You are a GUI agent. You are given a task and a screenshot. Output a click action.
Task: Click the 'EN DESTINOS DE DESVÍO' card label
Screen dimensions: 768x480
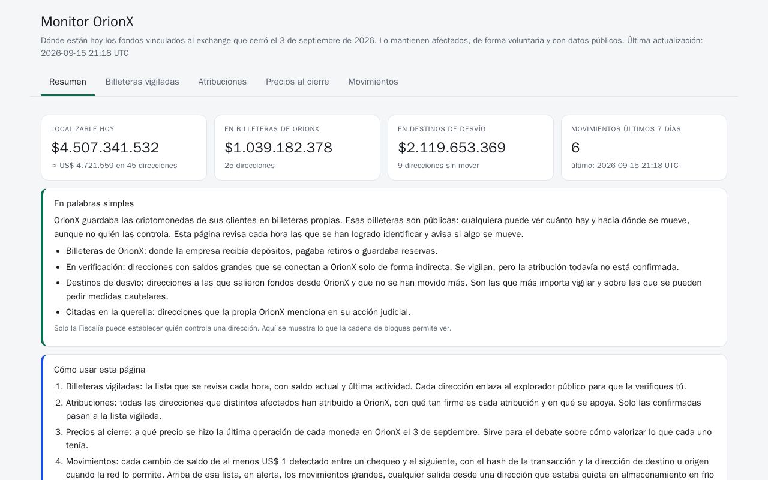[x=442, y=129]
